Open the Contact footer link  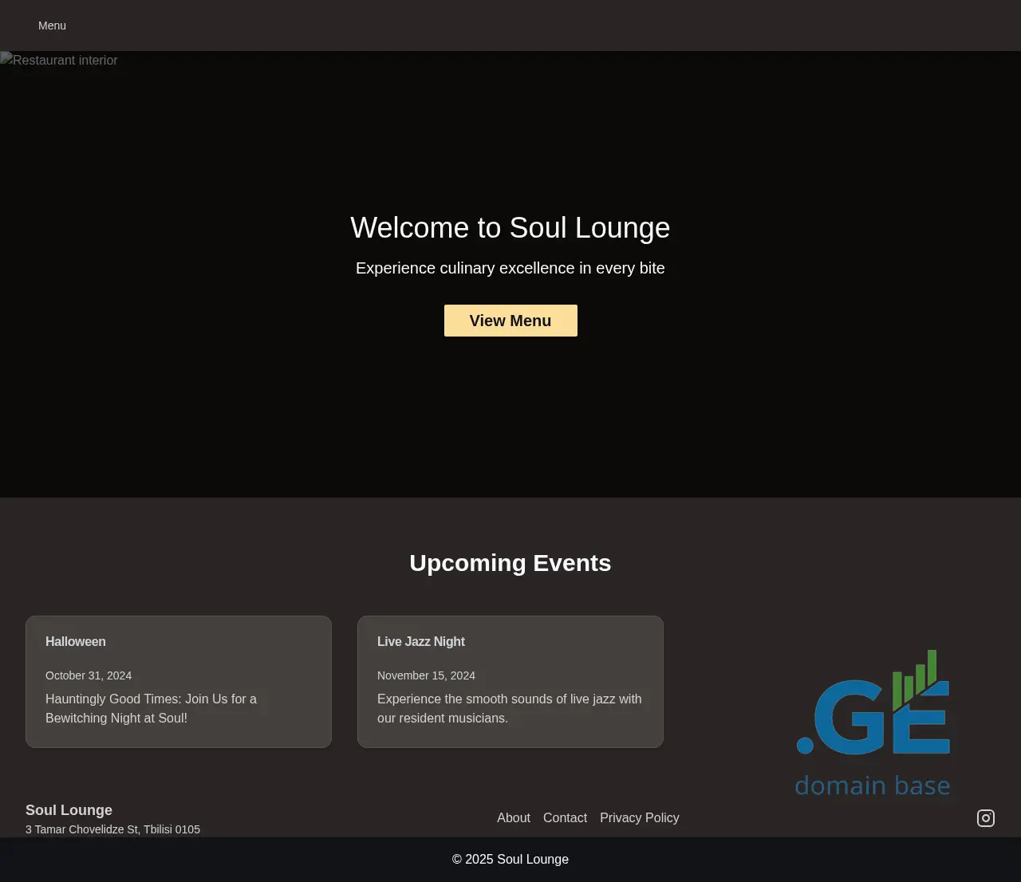[565, 818]
